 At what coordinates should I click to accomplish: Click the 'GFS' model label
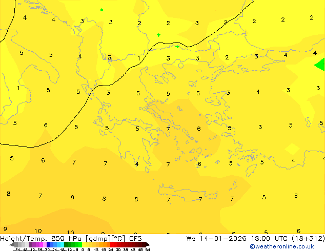point(135,238)
